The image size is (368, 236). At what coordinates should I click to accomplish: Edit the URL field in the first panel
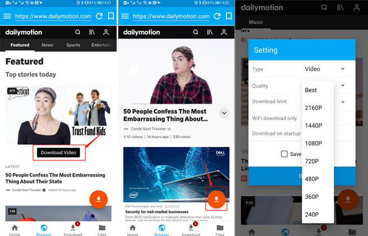point(53,16)
